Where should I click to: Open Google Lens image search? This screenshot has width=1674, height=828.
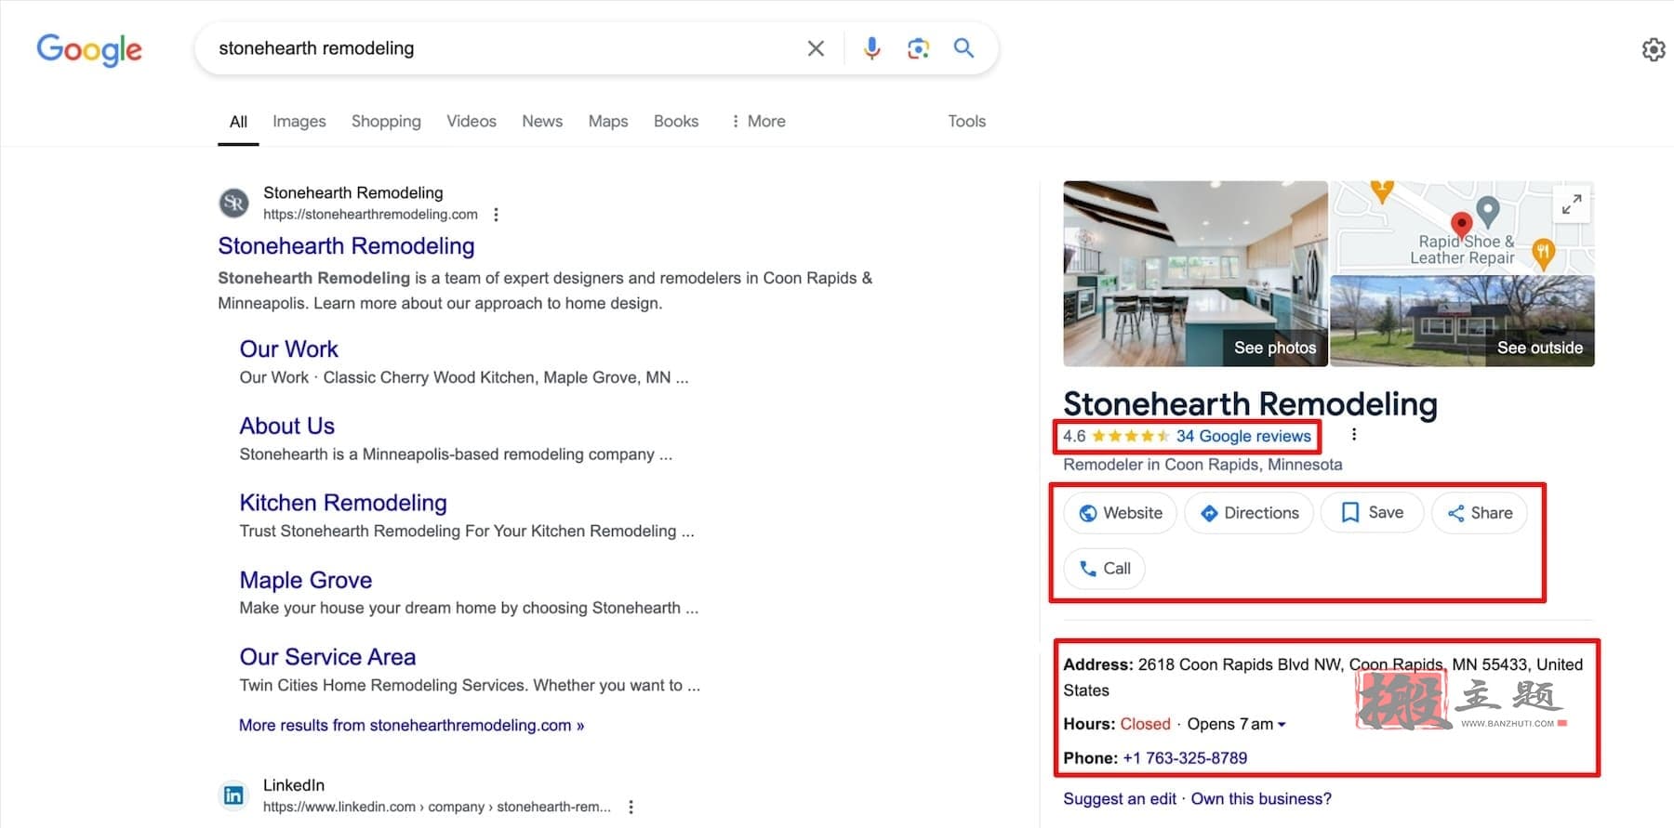(x=918, y=48)
